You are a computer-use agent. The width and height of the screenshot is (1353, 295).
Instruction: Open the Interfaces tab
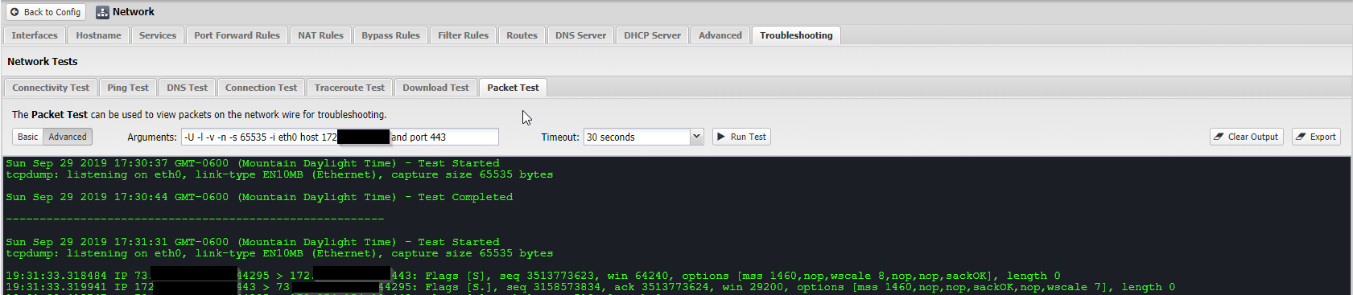[35, 35]
